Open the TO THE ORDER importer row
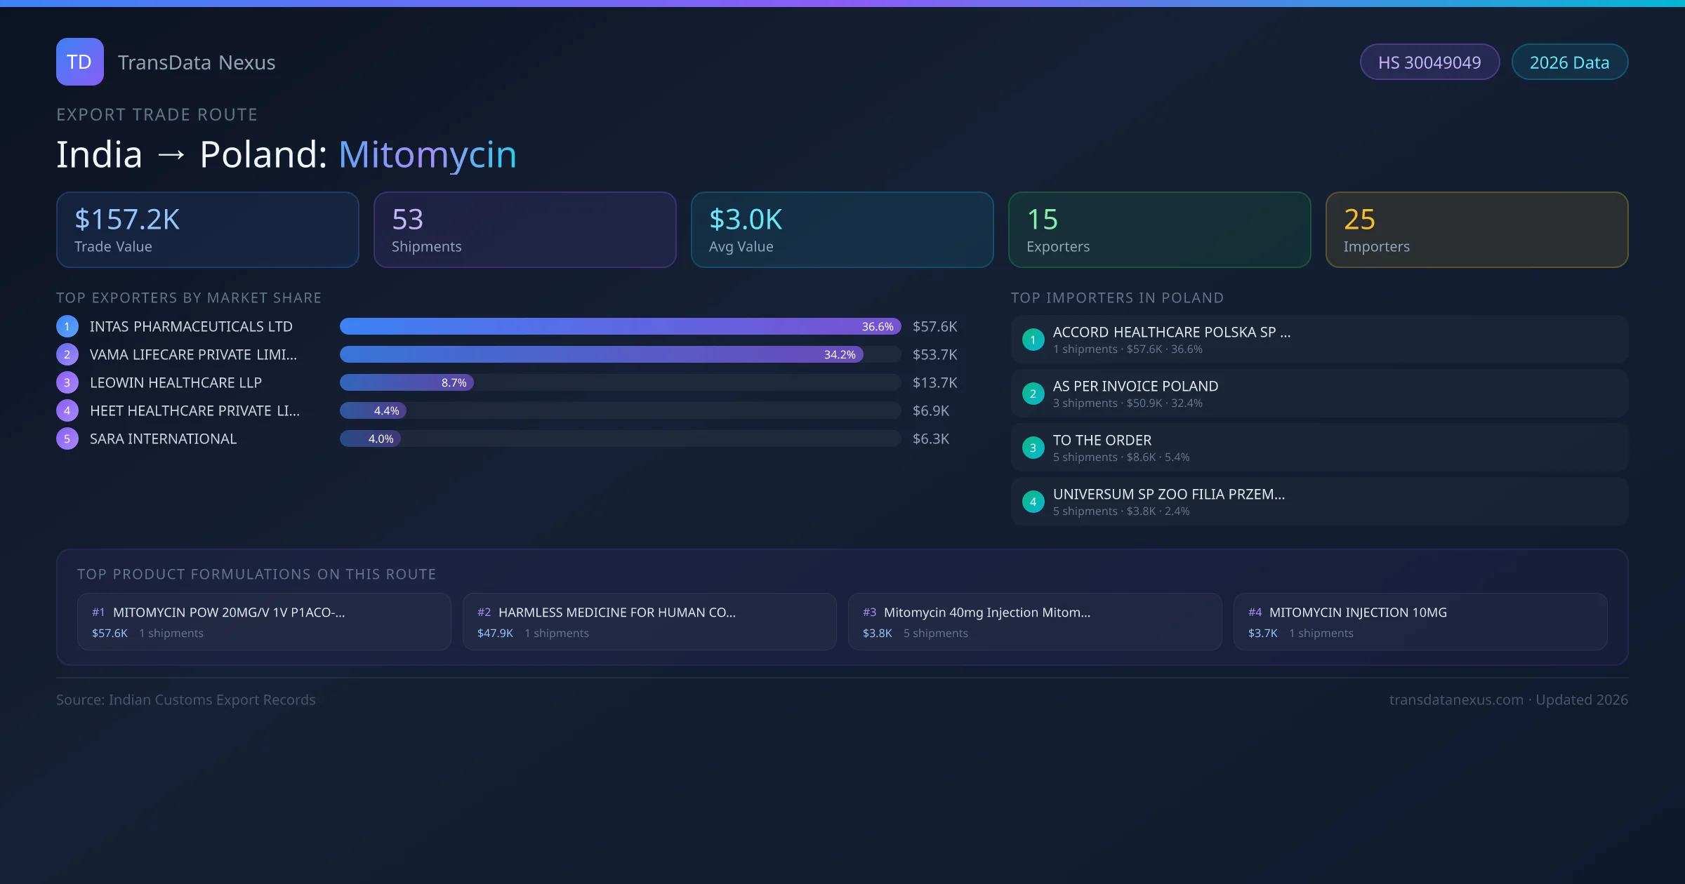 pyautogui.click(x=1319, y=448)
